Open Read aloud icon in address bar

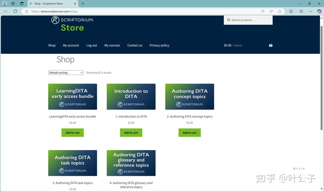(x=271, y=11)
